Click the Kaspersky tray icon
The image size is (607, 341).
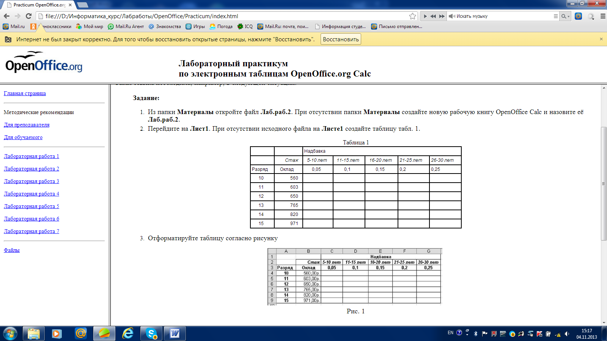[x=539, y=334]
